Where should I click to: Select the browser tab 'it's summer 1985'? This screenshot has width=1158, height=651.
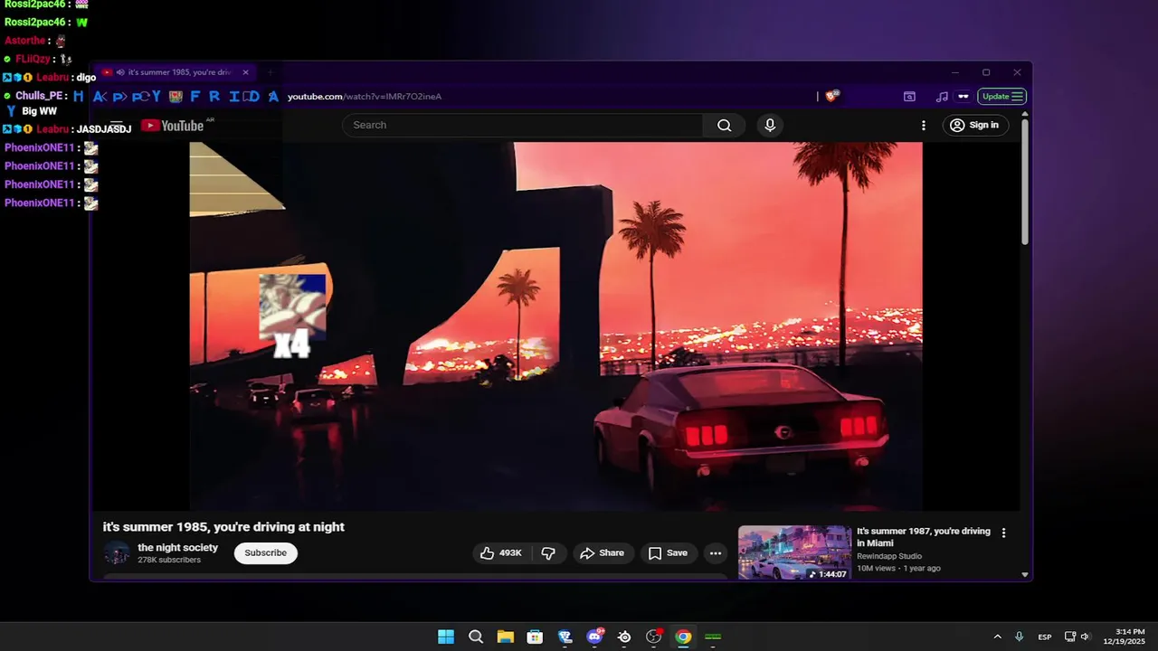pos(176,72)
